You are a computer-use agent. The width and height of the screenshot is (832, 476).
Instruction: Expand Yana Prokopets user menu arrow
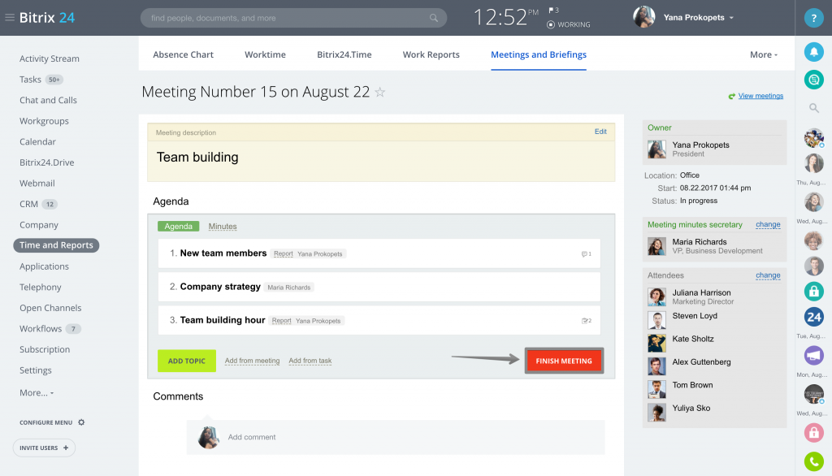[731, 18]
